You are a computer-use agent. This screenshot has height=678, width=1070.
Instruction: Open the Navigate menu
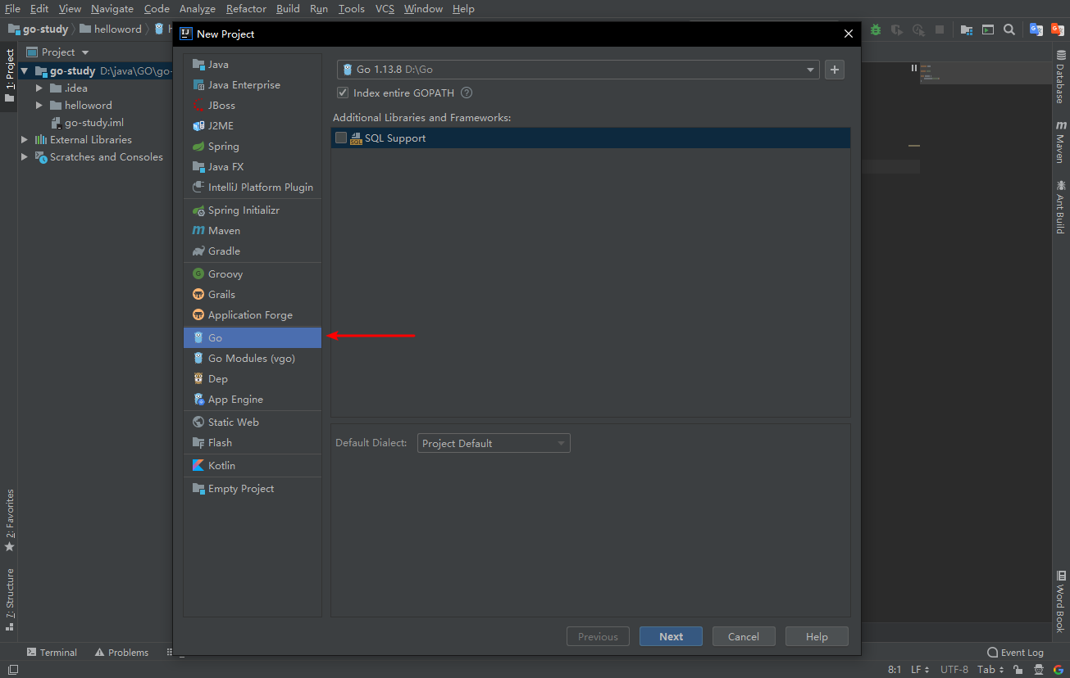click(112, 8)
